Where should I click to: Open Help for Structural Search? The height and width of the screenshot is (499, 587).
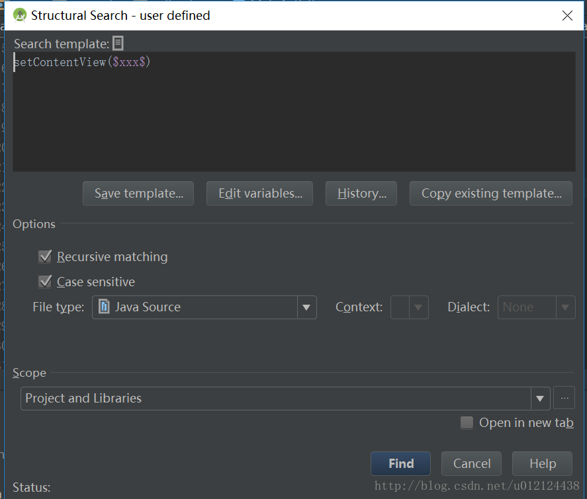point(542,463)
